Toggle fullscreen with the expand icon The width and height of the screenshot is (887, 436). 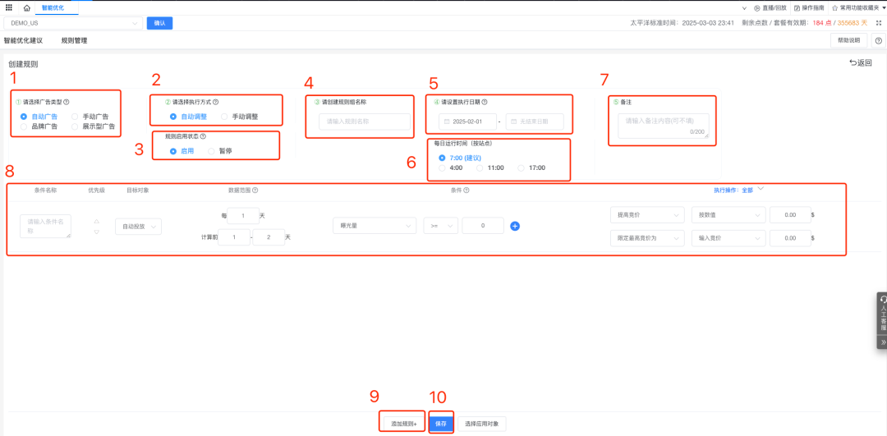pyautogui.click(x=879, y=23)
